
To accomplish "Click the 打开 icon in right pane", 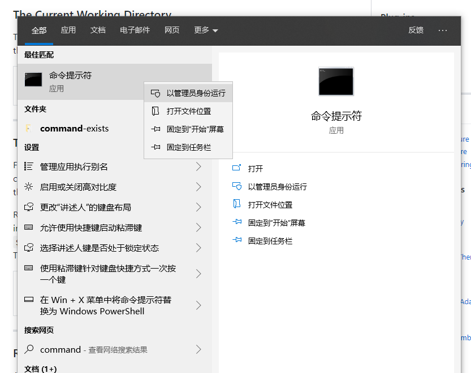I will (237, 168).
